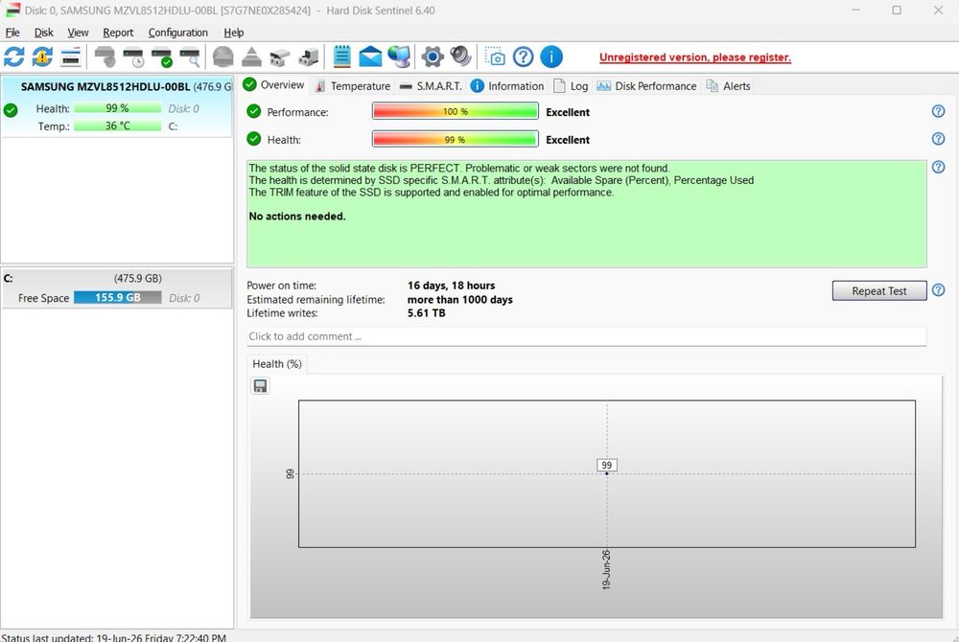Select the C: partition entry
The height and width of the screenshot is (642, 959).
117,288
